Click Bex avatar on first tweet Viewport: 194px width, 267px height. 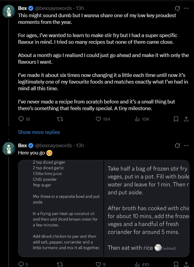point(8,11)
